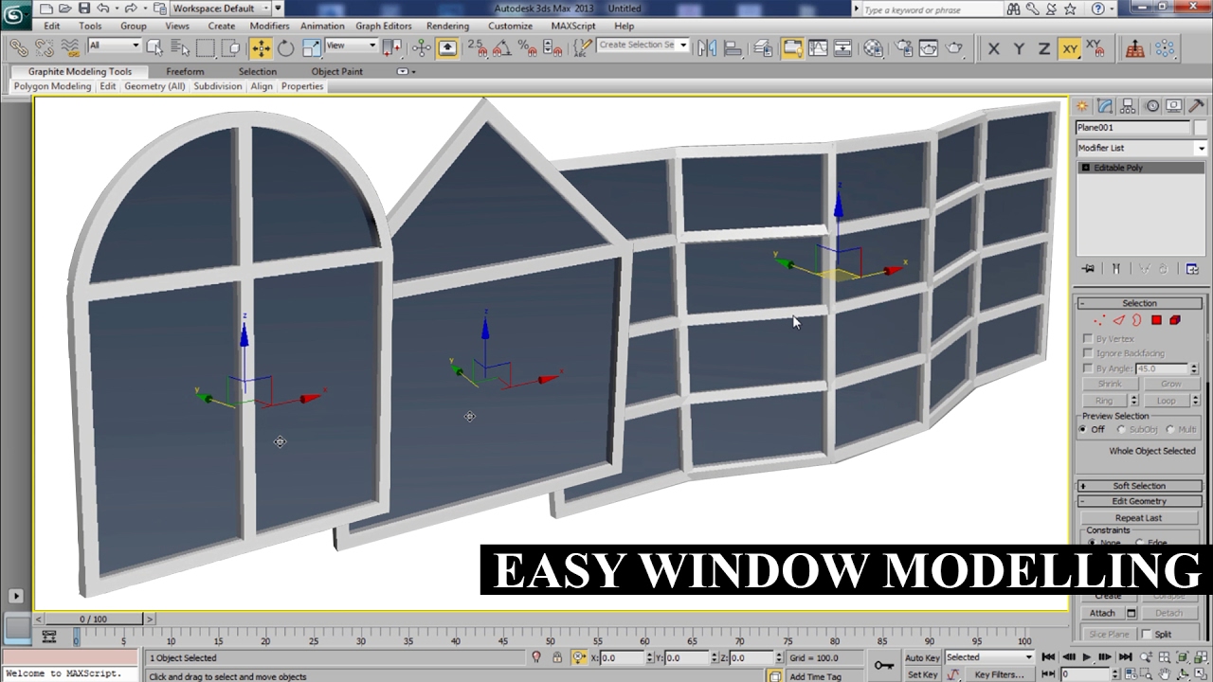Click Bind to Space Warp icon
Viewport: 1213px width, 682px height.
[x=70, y=48]
